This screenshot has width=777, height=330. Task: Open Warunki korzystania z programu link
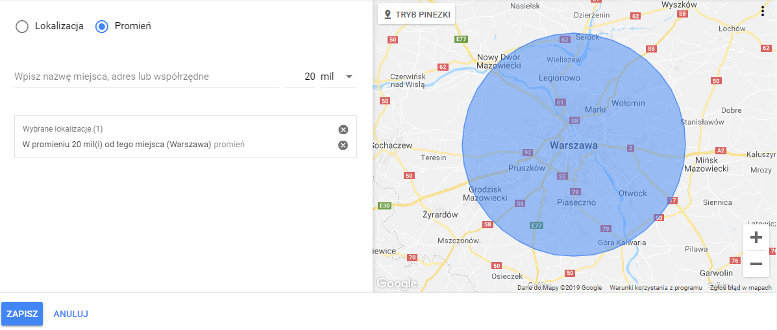656,288
